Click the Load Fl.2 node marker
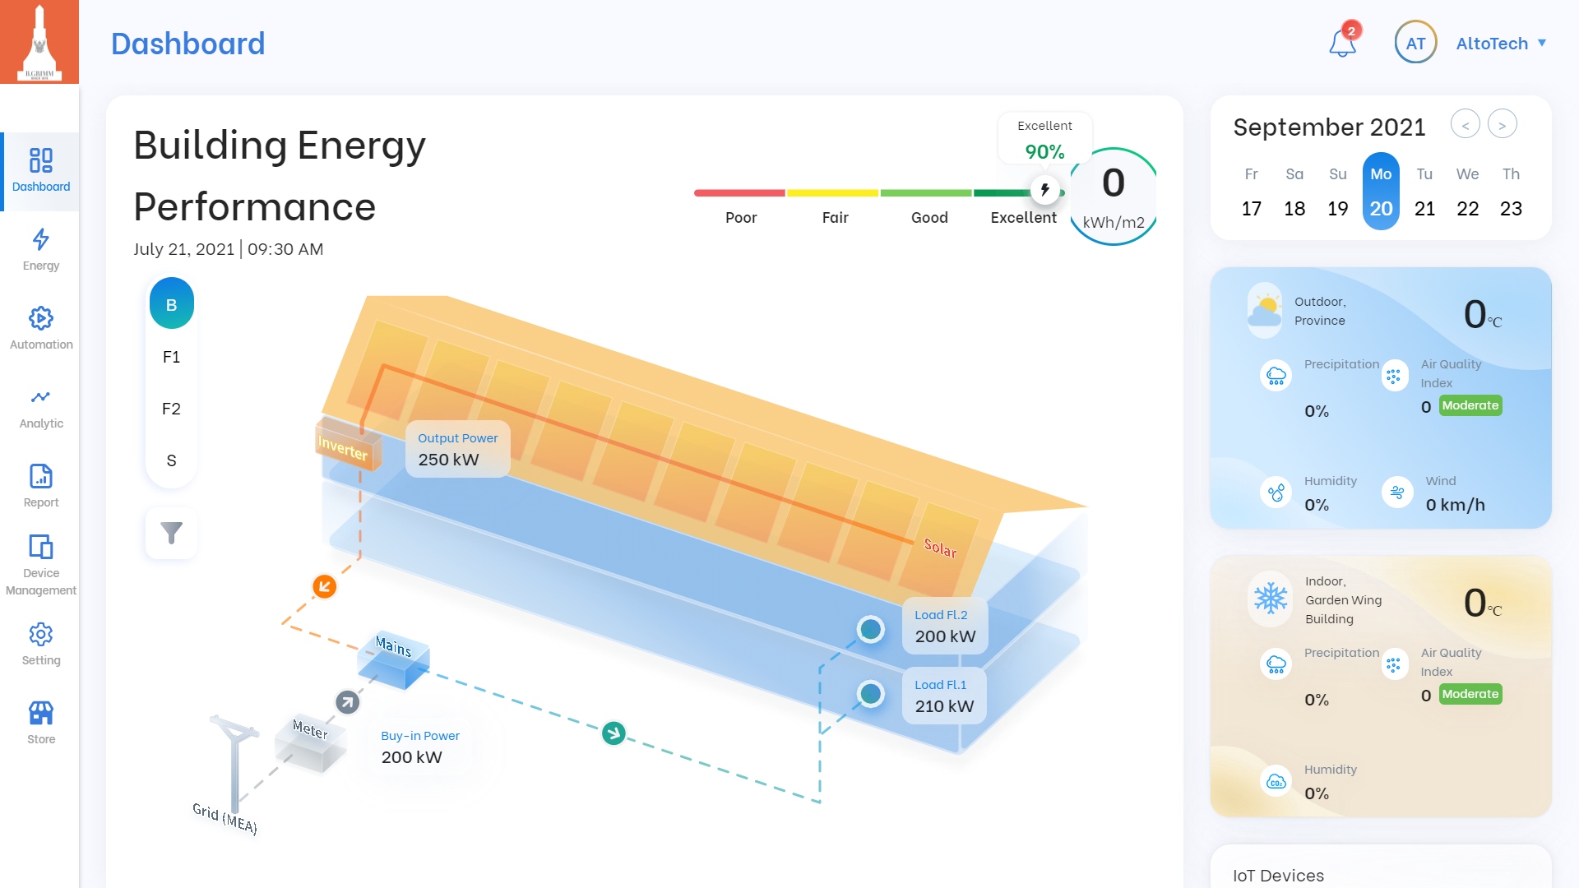Image resolution: width=1579 pixels, height=888 pixels. (870, 629)
